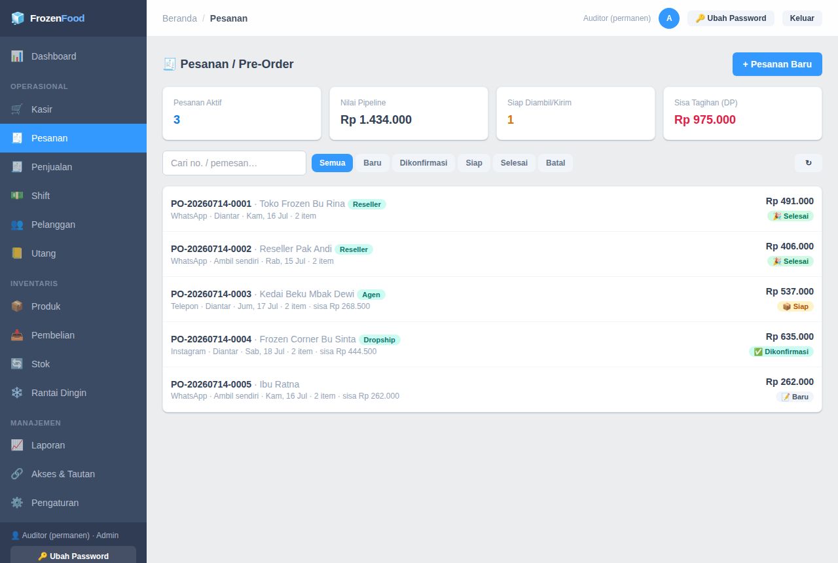838x563 pixels.
Task: Open order PO-20260714-0001
Action: click(492, 209)
